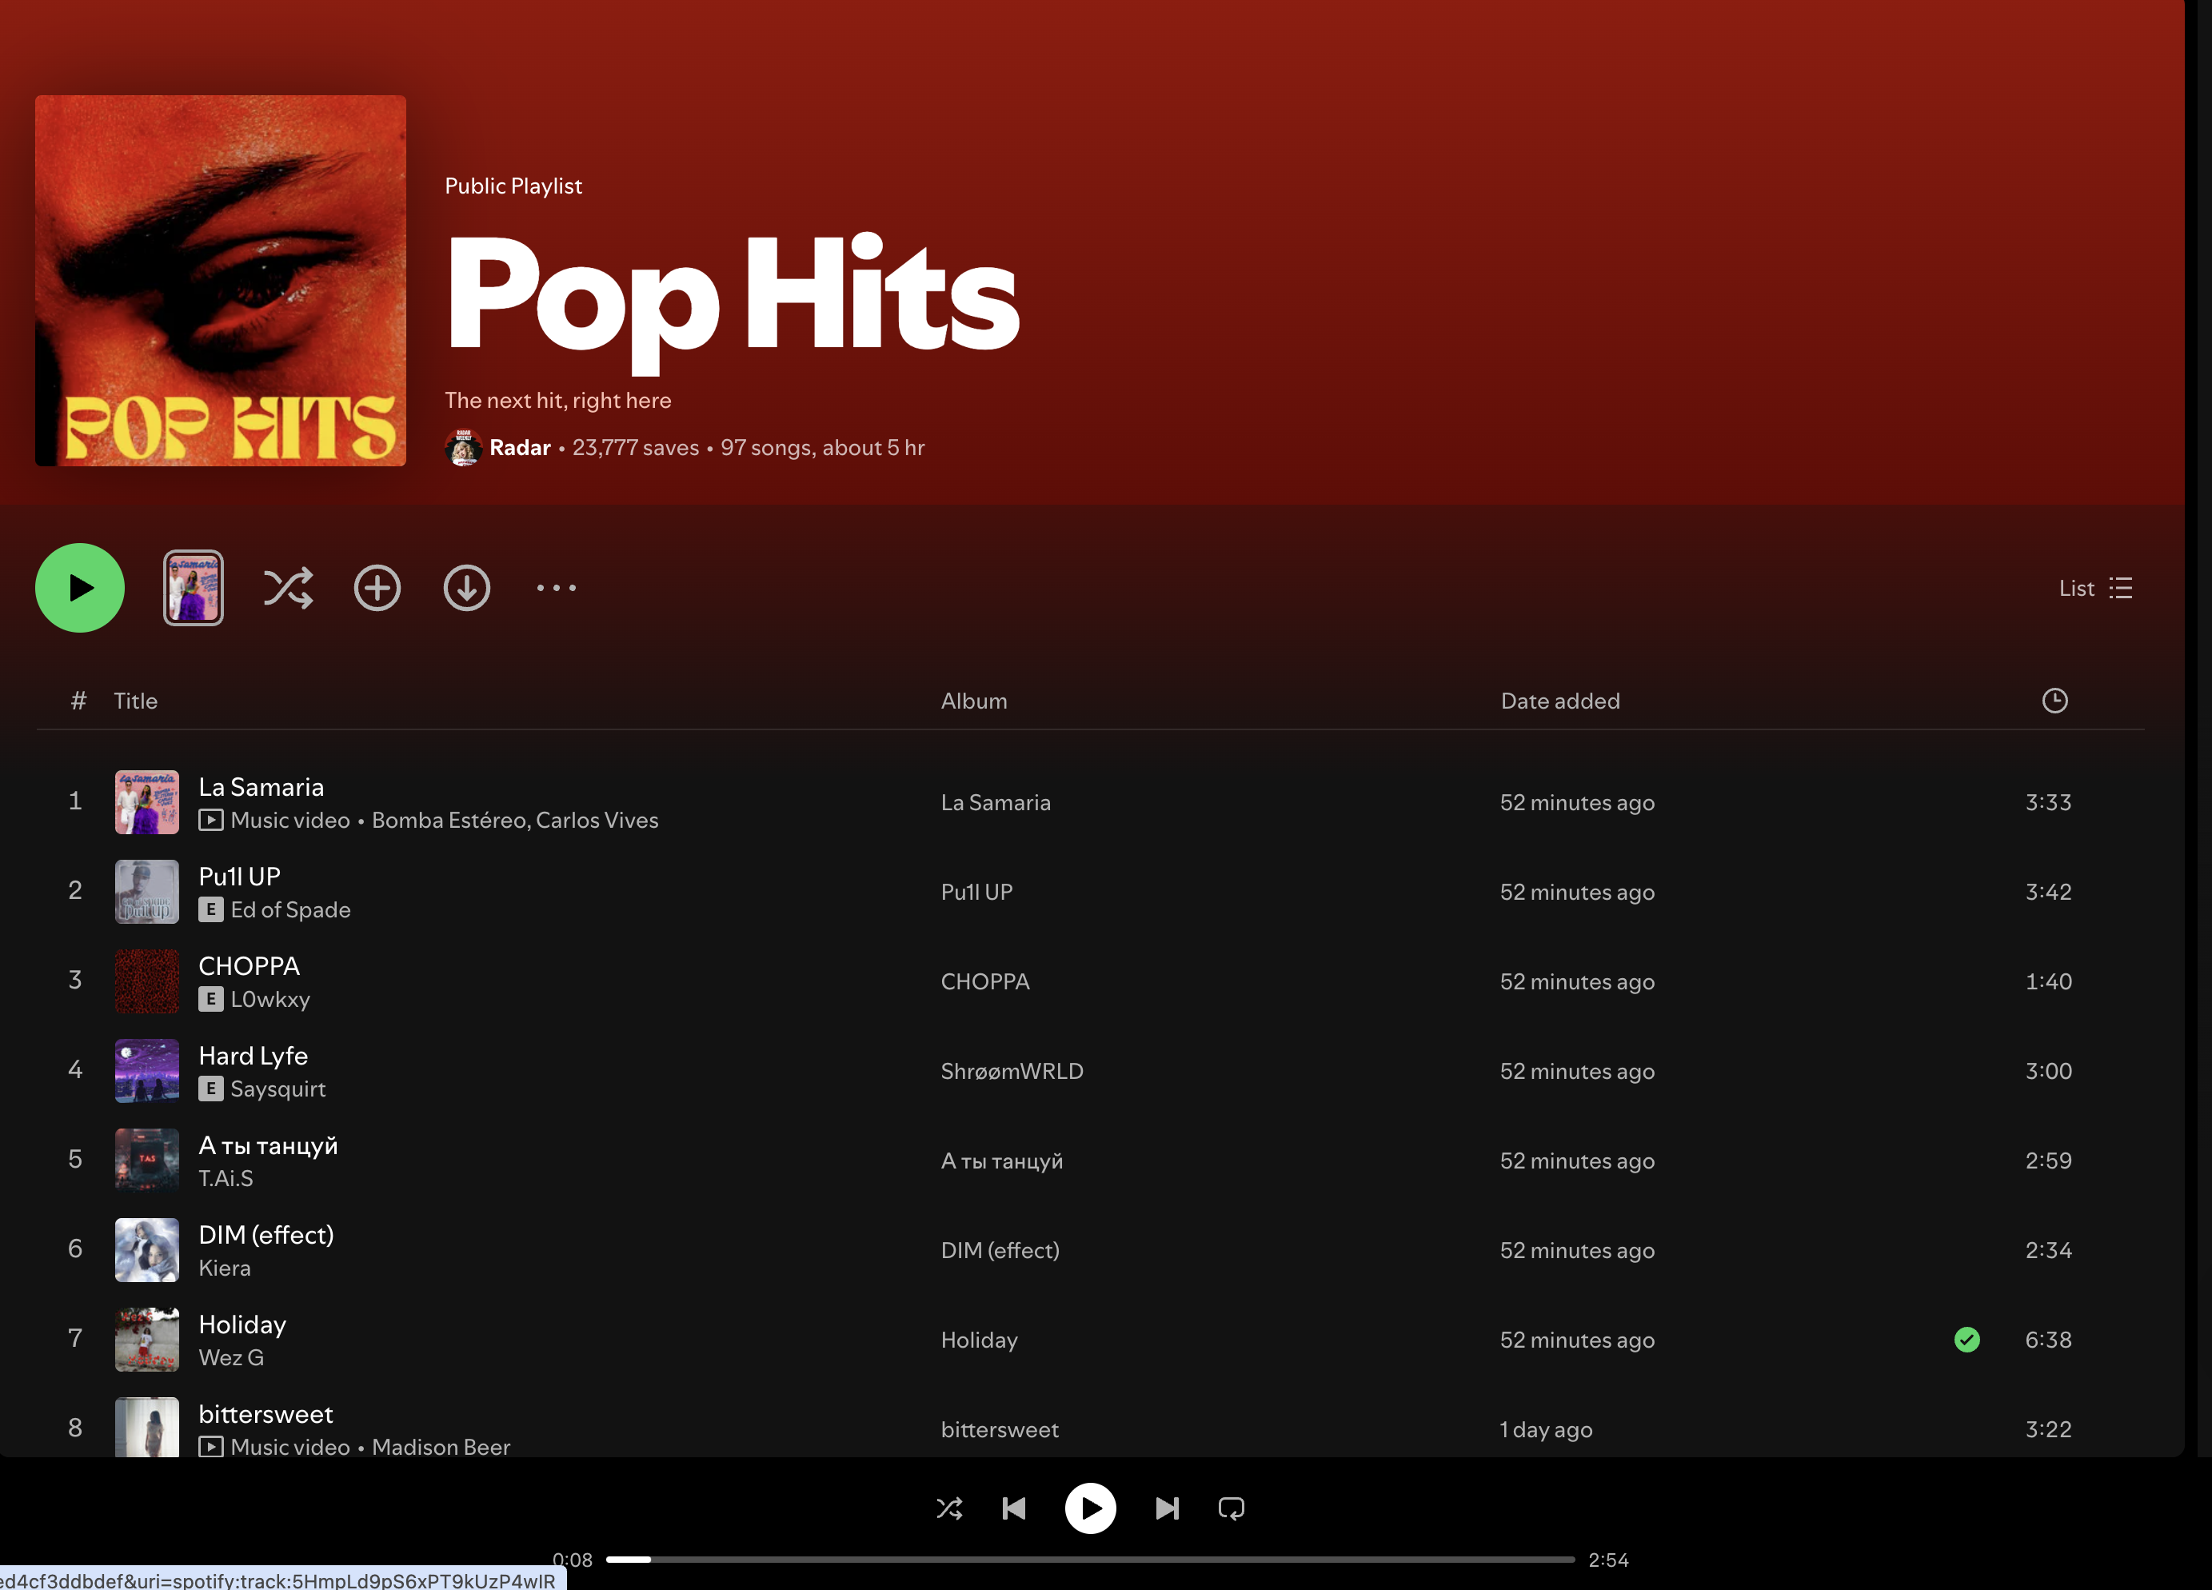Open the Wez G artist link
Image resolution: width=2212 pixels, height=1590 pixels.
tap(231, 1359)
